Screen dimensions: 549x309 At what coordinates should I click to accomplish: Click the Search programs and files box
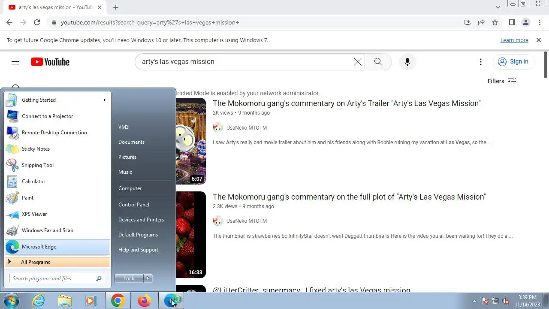(x=56, y=279)
